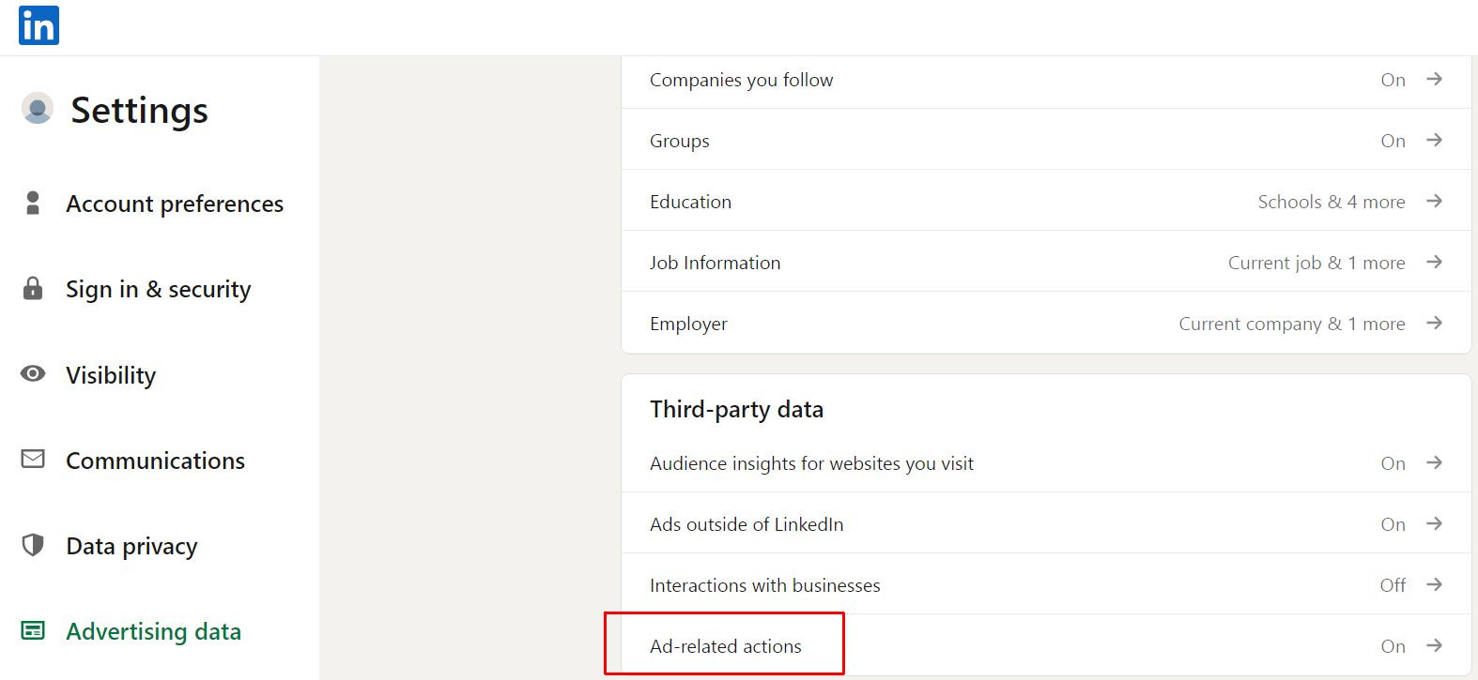Switch to the Data privacy section
This screenshot has height=680, width=1478.
point(131,546)
